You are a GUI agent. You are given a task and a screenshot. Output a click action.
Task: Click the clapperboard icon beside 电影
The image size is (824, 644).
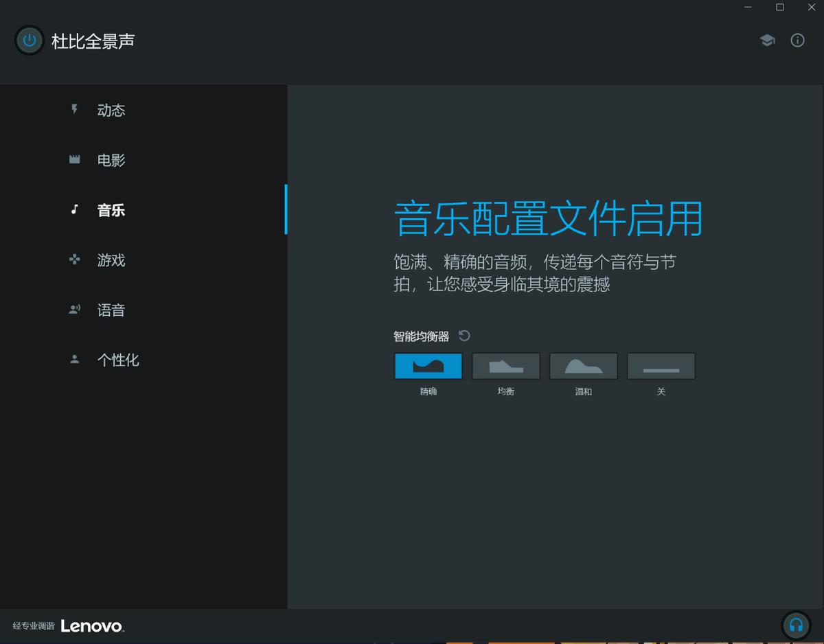[75, 159]
